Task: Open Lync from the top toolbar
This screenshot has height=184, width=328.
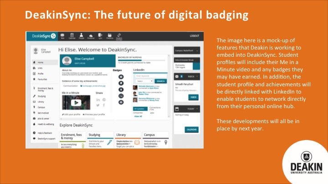Action: [100, 36]
